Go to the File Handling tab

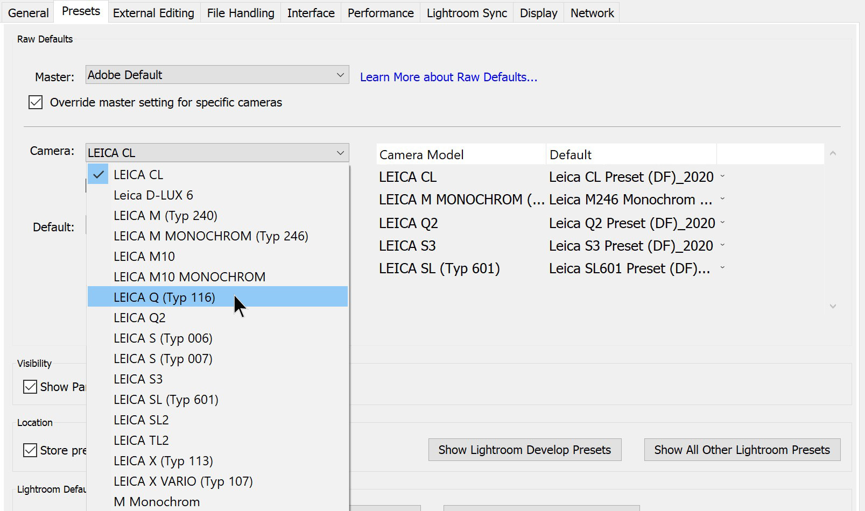[241, 13]
